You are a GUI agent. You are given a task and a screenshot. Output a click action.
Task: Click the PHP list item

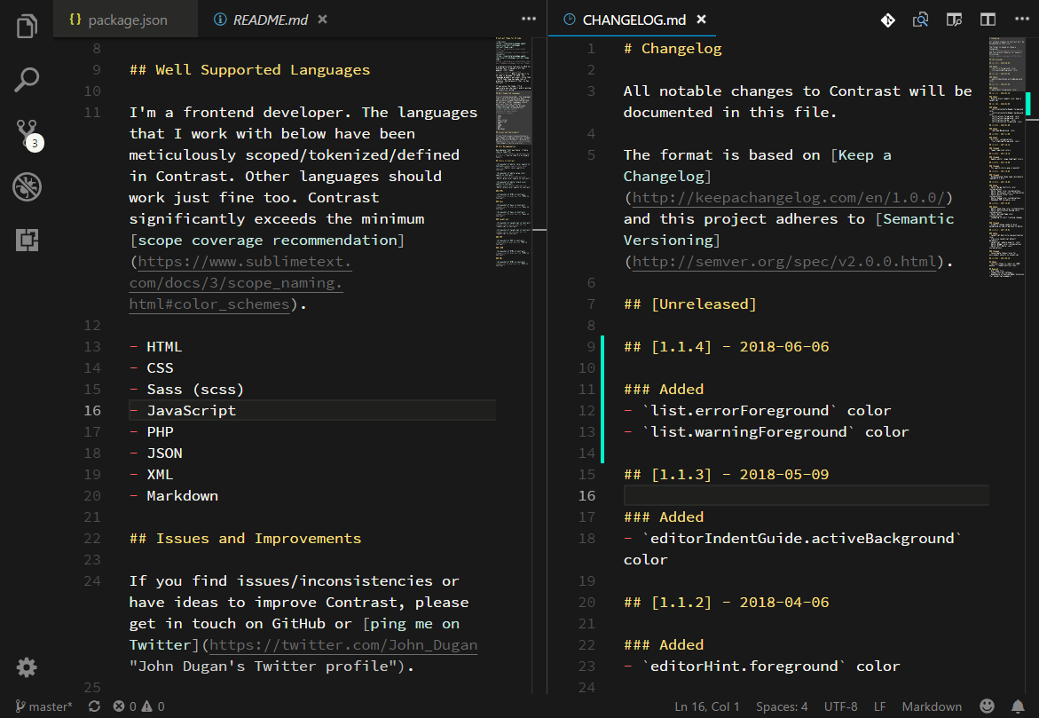(x=151, y=431)
